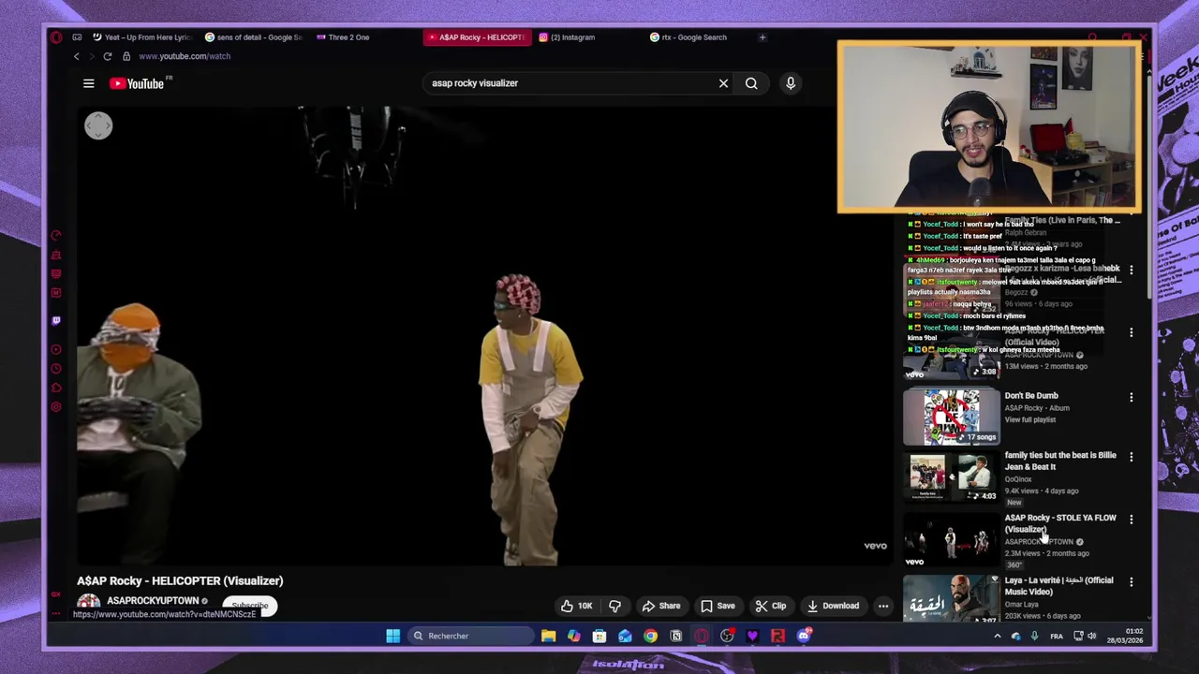Screen dimensions: 1199x674
Task: Like the video with 10K button
Action: (x=577, y=606)
